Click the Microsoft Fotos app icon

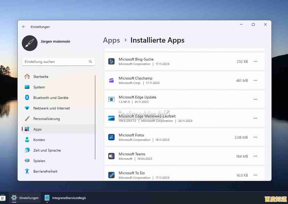tap(111, 137)
